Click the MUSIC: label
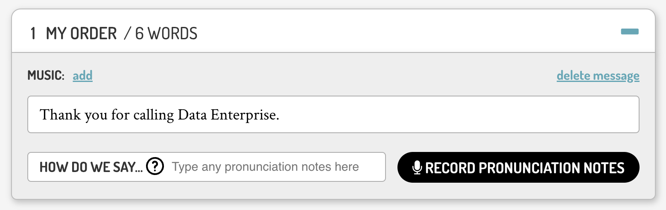This screenshot has width=666, height=210. pyautogui.click(x=46, y=76)
